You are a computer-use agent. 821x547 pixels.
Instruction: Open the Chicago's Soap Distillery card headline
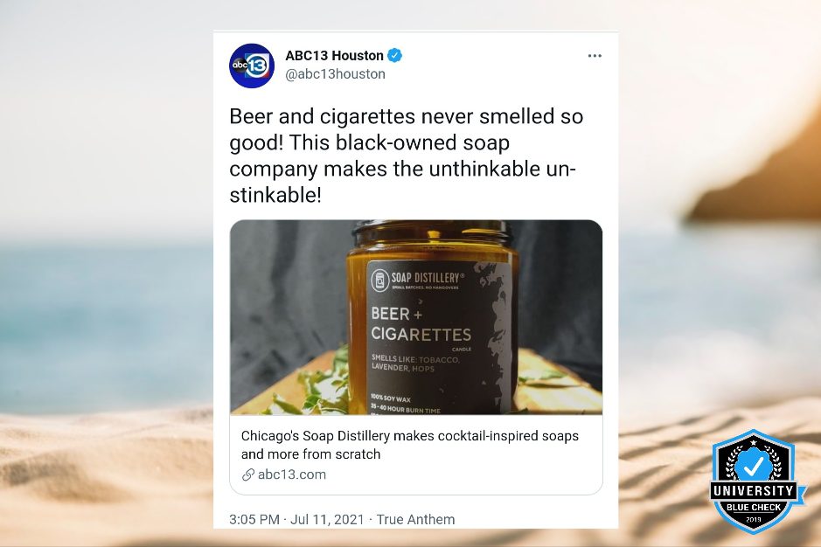pyautogui.click(x=410, y=445)
